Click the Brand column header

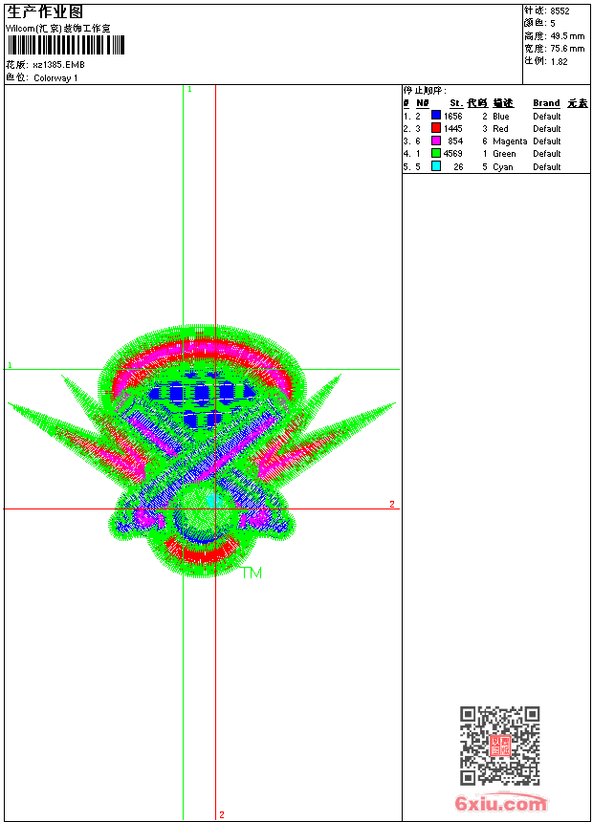tap(546, 103)
